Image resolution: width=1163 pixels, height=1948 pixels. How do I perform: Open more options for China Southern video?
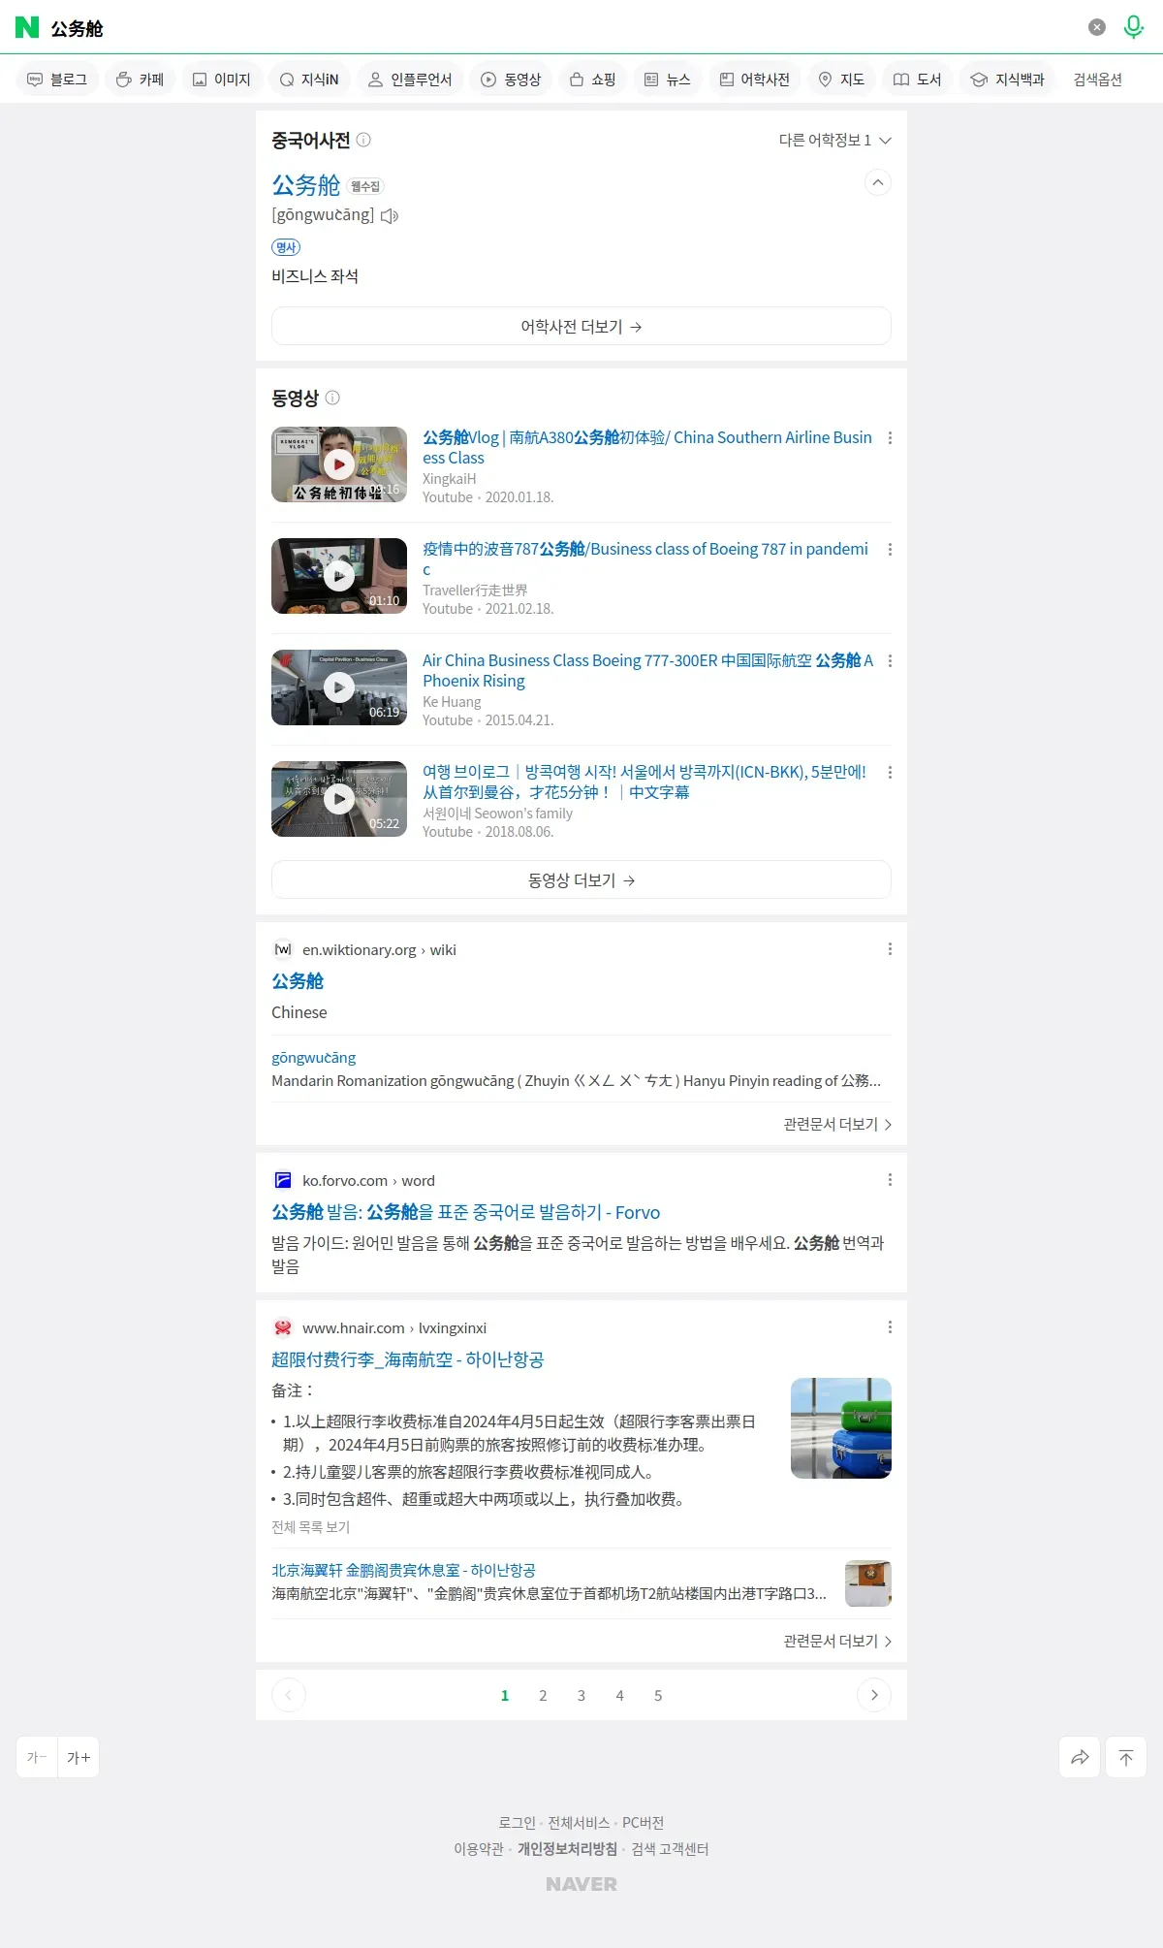click(x=890, y=438)
